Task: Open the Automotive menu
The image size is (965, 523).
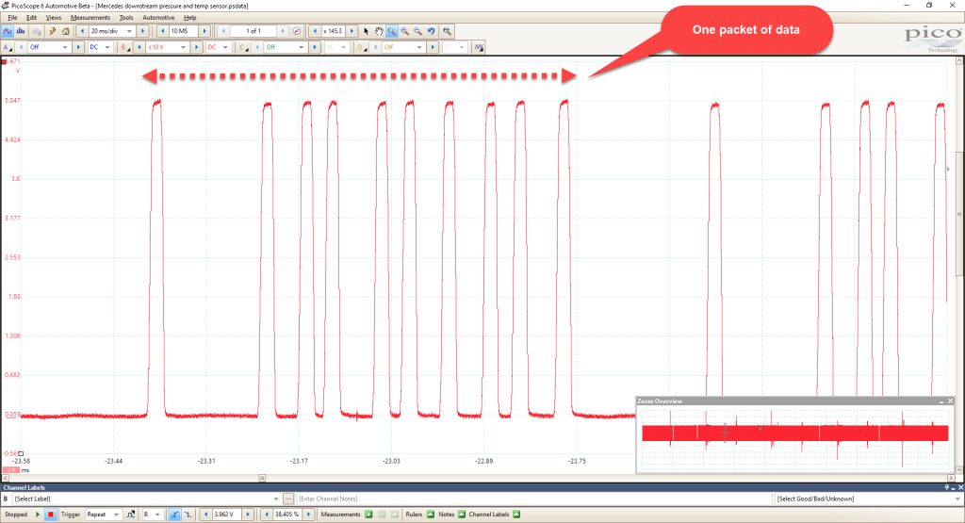Action: tap(158, 18)
